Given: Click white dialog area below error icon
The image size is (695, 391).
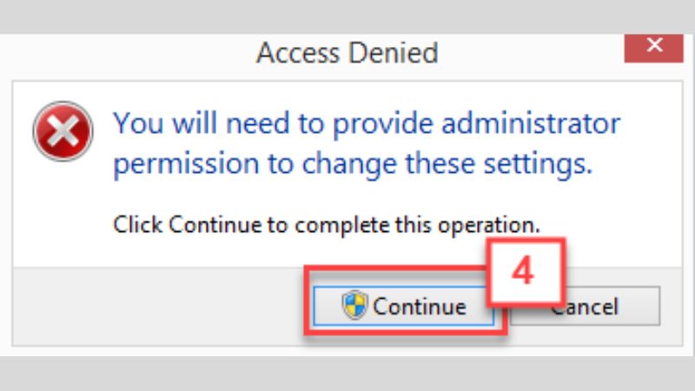Looking at the screenshot, I should [x=63, y=209].
